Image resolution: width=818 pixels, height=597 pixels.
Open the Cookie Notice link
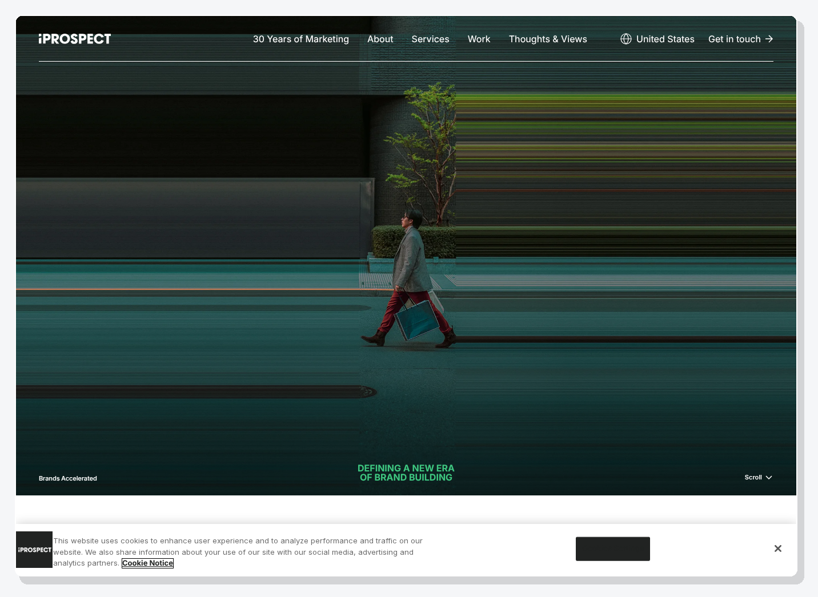coord(147,563)
